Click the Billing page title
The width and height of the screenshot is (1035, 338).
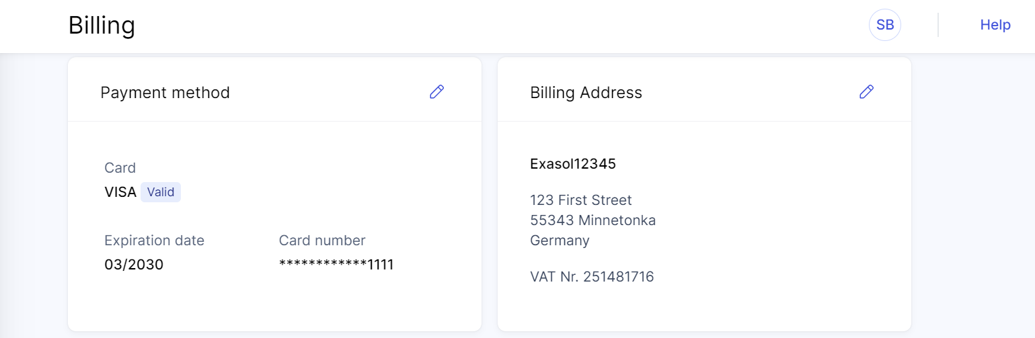point(102,26)
